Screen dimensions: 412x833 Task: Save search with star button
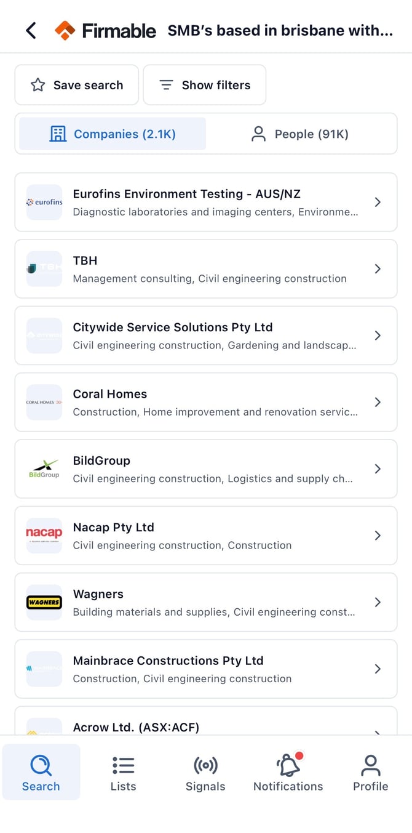click(x=77, y=85)
